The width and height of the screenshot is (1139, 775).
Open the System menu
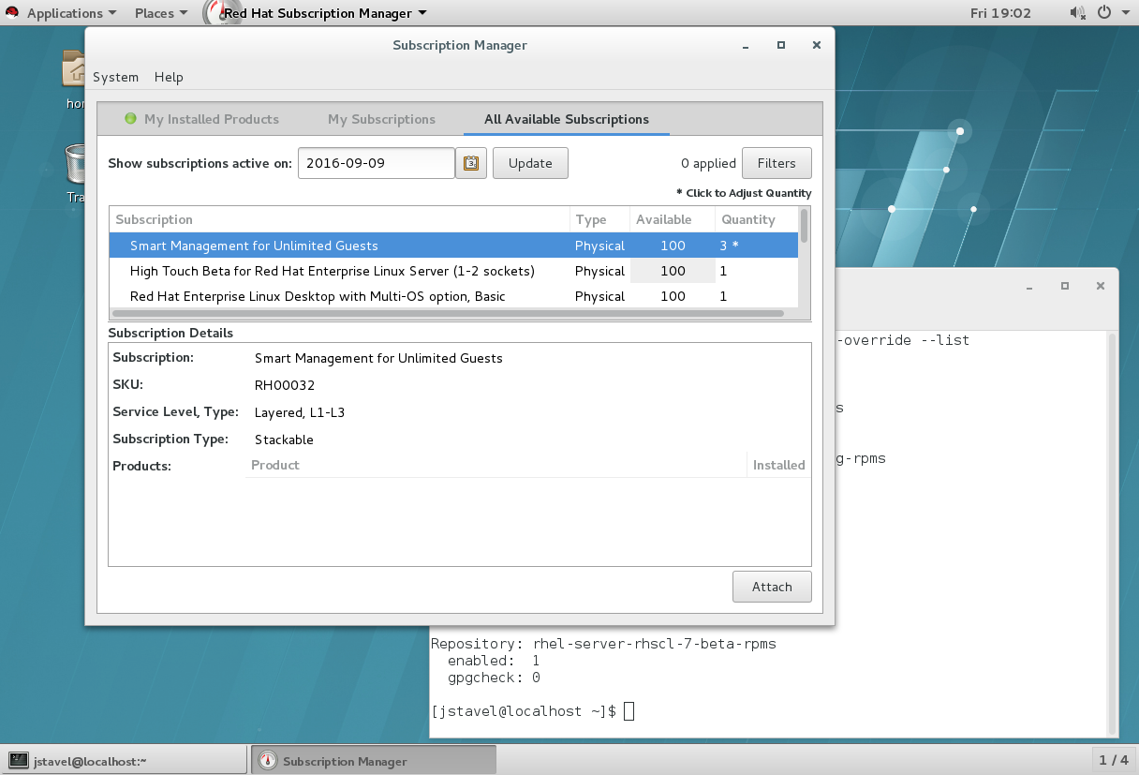115,77
